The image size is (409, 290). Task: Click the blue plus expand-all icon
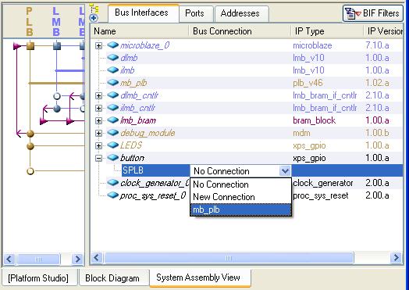coord(94,18)
